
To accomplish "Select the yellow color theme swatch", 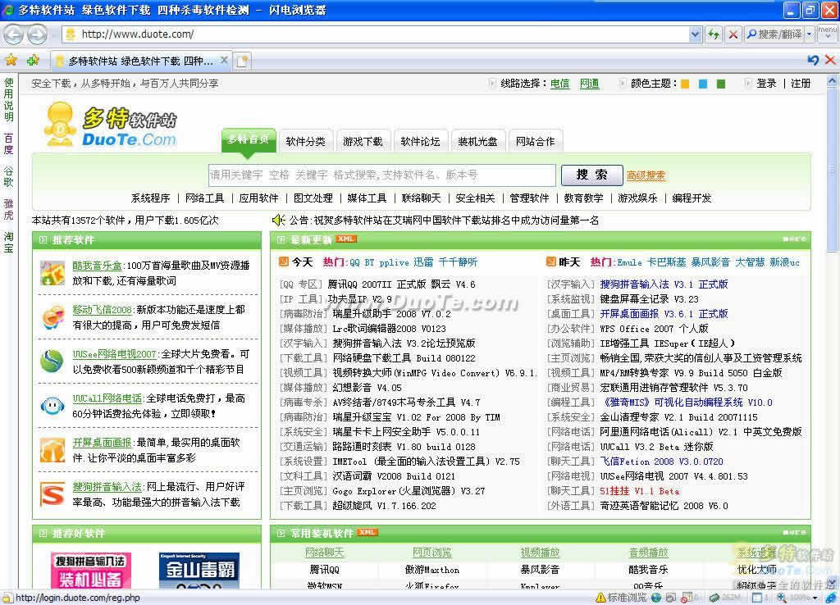I will click(x=685, y=84).
